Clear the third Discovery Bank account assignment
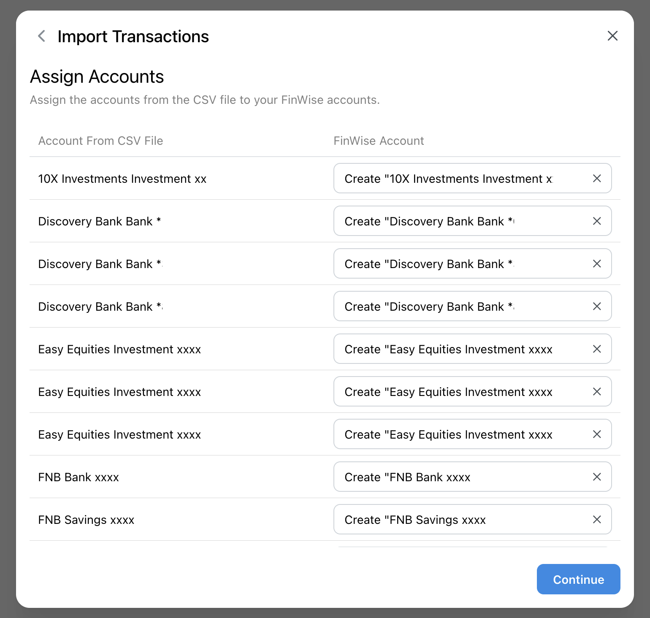 pyautogui.click(x=596, y=306)
